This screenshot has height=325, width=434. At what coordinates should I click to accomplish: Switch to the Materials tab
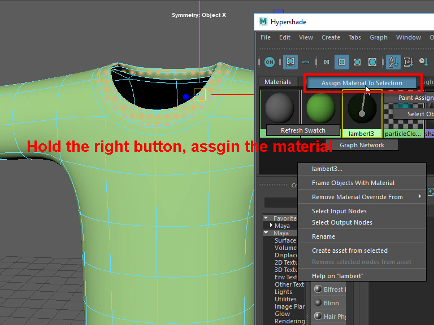coord(277,82)
